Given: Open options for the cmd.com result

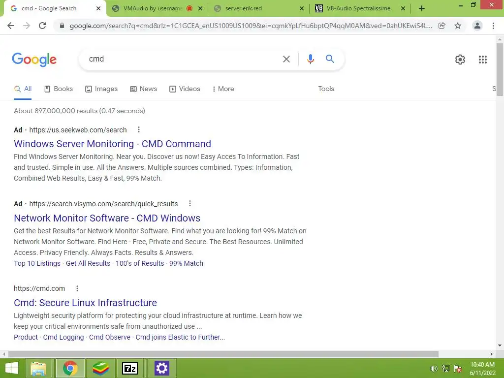Looking at the screenshot, I should pos(77,288).
